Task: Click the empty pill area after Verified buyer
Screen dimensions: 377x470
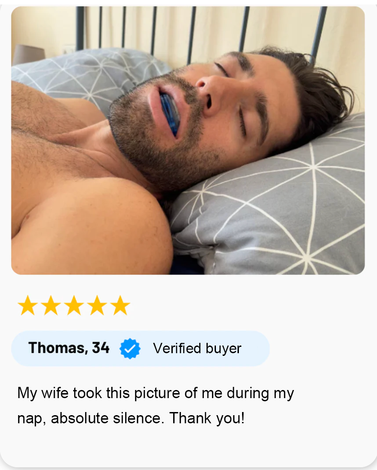Action: (255, 348)
